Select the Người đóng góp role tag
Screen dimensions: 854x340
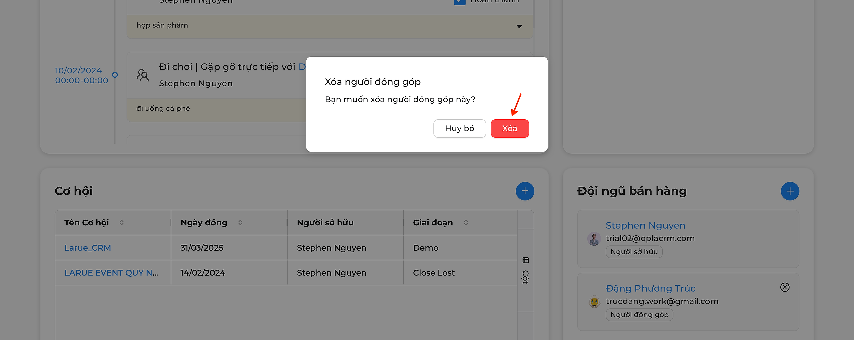pos(639,315)
